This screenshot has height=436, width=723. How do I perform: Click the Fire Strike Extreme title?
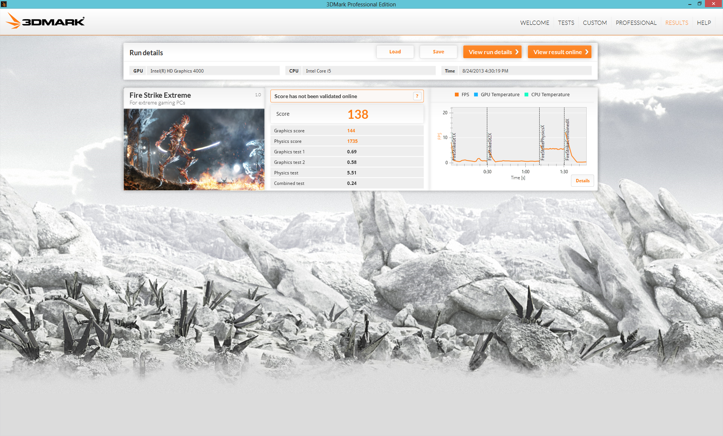coord(160,95)
